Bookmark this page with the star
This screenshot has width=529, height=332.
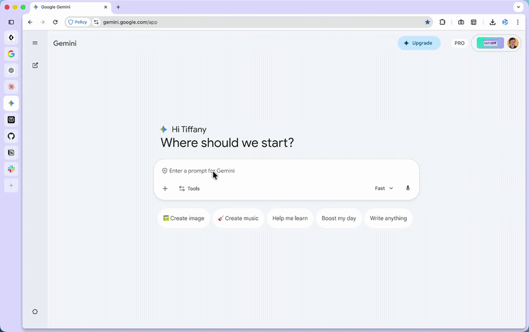pos(427,22)
